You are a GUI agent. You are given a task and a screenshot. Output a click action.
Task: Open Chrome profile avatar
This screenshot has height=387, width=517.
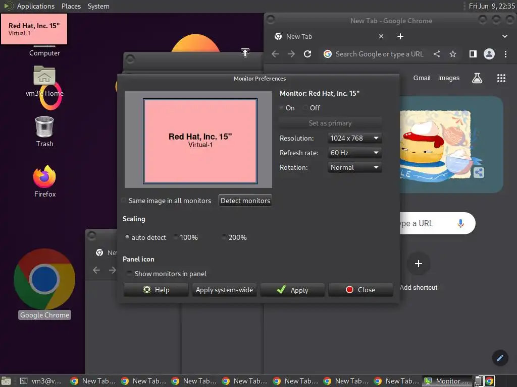point(489,54)
